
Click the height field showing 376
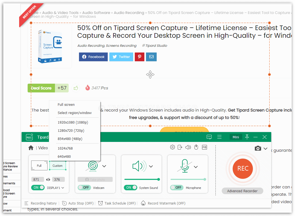tap(58, 179)
